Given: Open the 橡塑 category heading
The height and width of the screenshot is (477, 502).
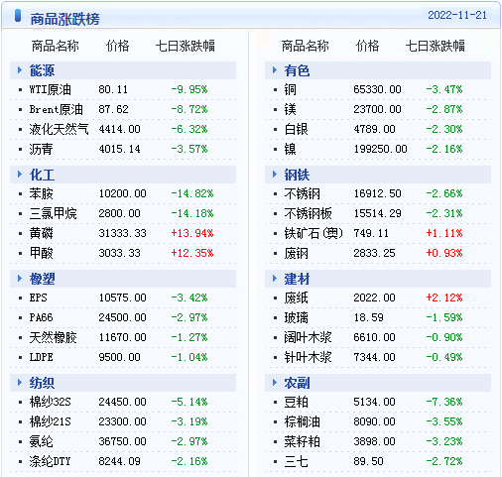Looking at the screenshot, I should pos(42,279).
